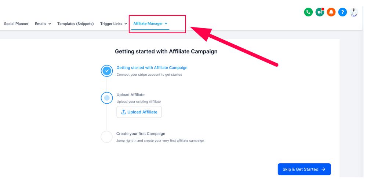Expand the Trigger Links dropdown chevron

point(126,24)
